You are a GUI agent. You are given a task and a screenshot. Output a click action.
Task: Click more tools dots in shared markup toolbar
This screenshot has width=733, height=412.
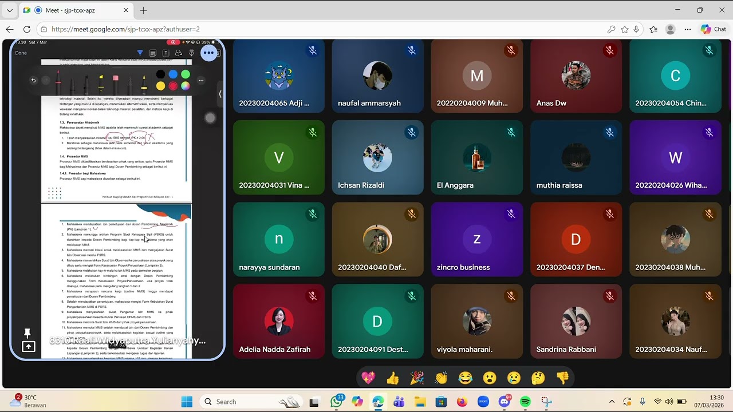[x=201, y=80]
